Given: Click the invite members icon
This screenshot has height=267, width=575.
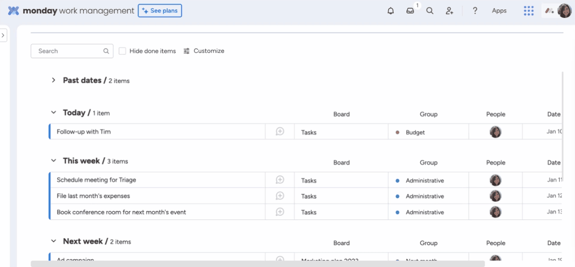Looking at the screenshot, I should [449, 11].
